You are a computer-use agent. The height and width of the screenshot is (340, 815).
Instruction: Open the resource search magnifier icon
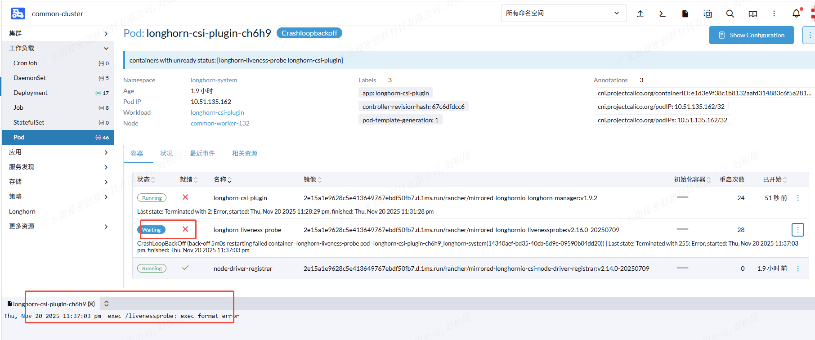pyautogui.click(x=730, y=14)
